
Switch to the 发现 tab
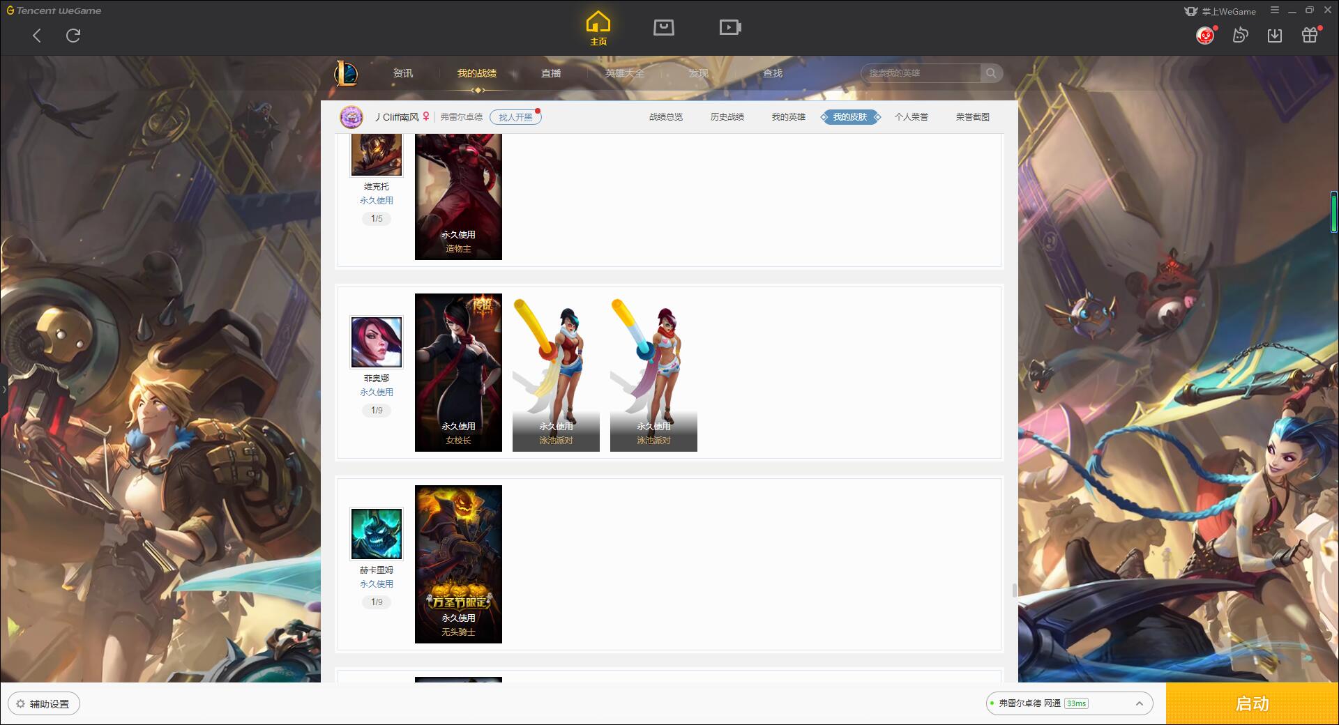click(699, 73)
